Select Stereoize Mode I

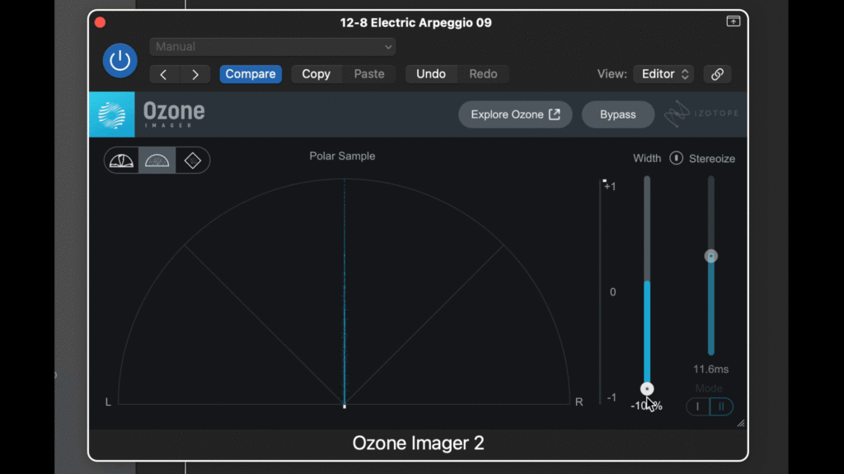pos(698,407)
